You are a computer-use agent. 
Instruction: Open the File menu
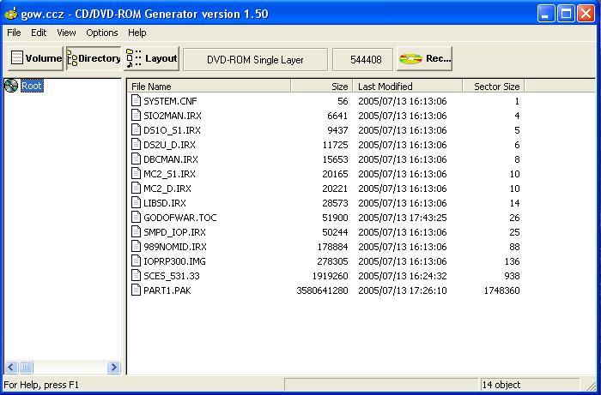[14, 33]
